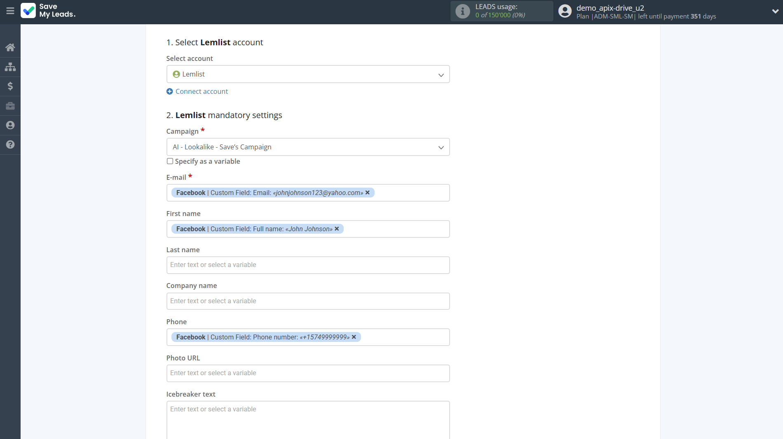Open the Campaign dropdown list
Screen dimensions: 783x439
307,147
